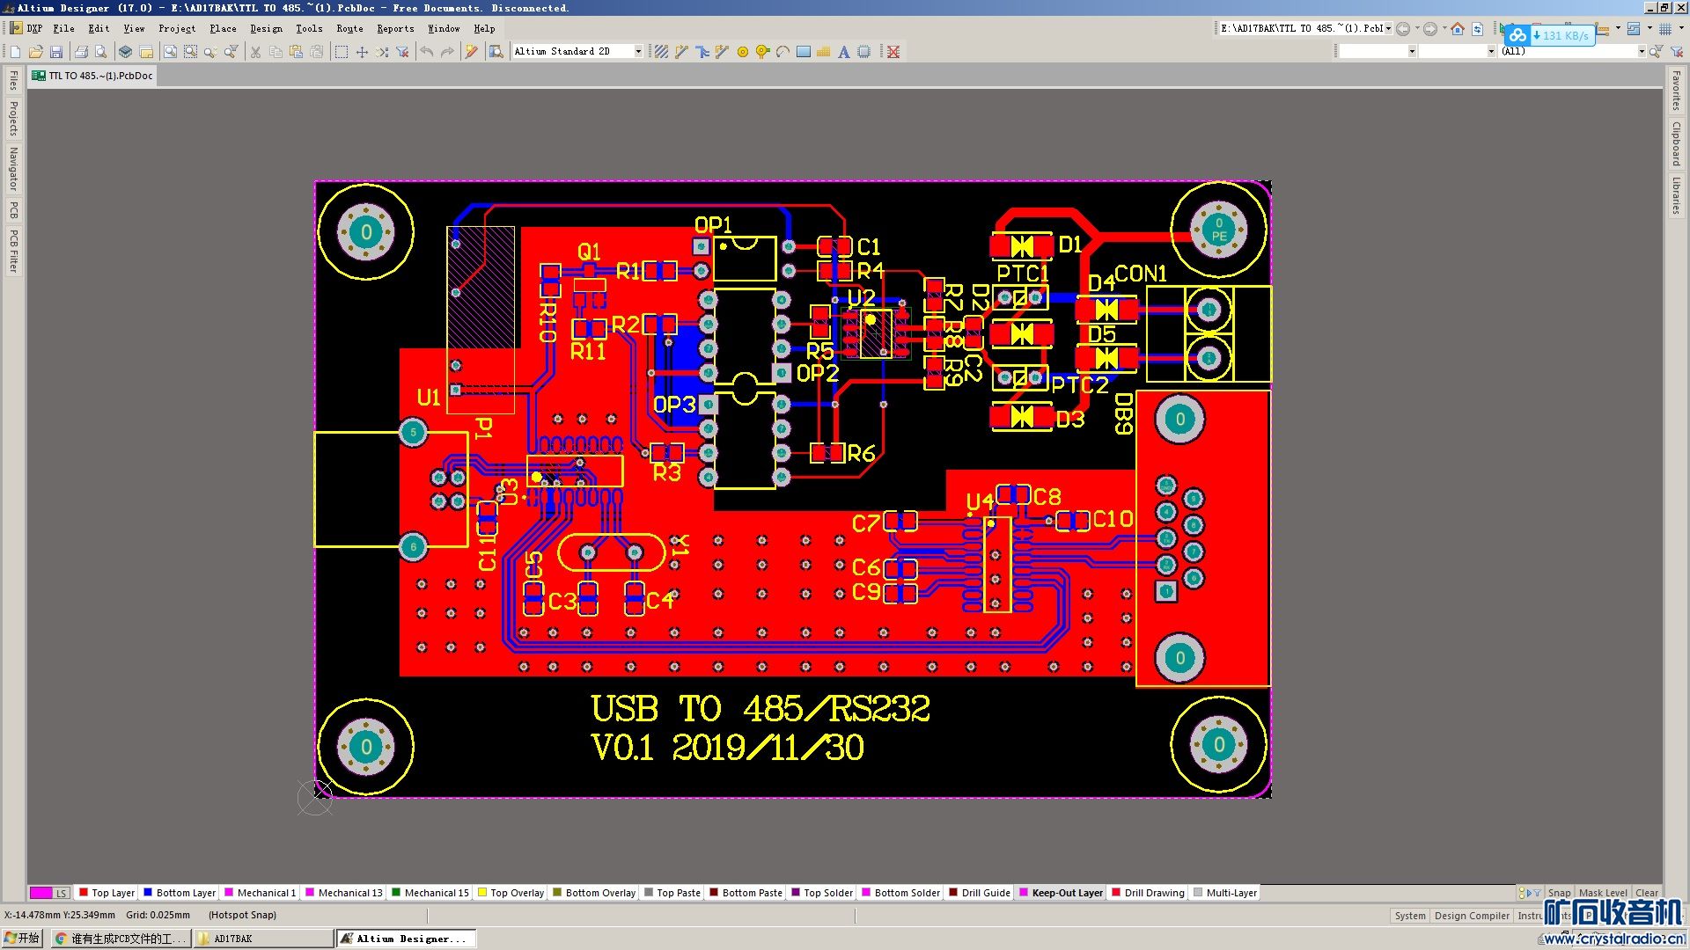1690x950 pixels.
Task: Switch to the Drill Drawing layer tab
Action: pyautogui.click(x=1149, y=893)
